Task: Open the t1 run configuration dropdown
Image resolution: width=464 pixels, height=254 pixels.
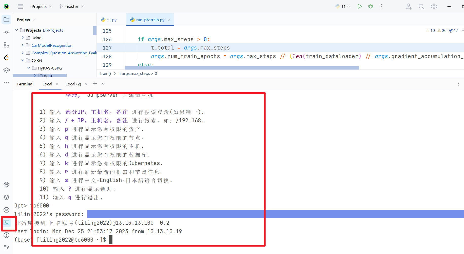Action: (343, 7)
